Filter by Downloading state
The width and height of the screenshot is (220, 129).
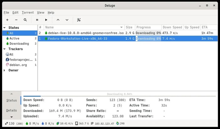pyautogui.click(x=19, y=44)
